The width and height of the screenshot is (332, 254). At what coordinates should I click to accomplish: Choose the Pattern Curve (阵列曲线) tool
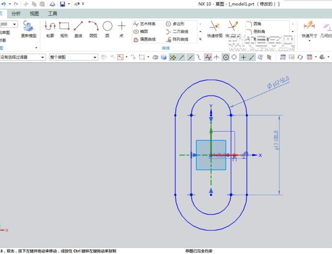177,39
